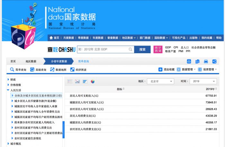225x147 pixels.
Task: Switch to the horizontal bar chart view icon
Action: click(x=85, y=82)
